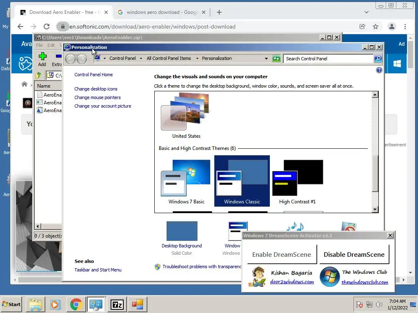Click the Action Center flag tray icon
418x313 pixels.
click(x=359, y=304)
